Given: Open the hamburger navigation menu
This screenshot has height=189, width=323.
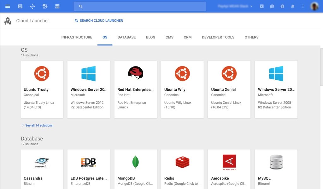Looking at the screenshot, I should (x=8, y=6).
